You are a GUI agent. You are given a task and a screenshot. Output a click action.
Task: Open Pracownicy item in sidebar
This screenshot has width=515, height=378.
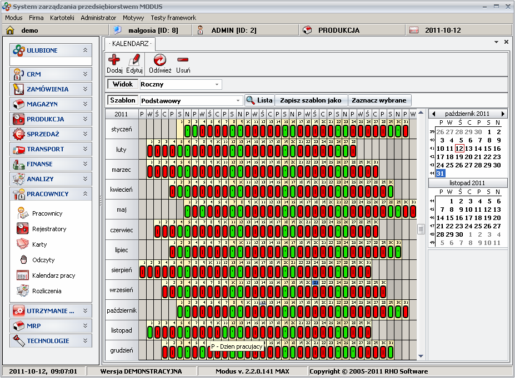(47, 213)
